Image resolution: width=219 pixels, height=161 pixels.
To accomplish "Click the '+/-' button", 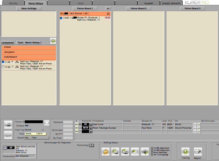I will (x=108, y=8).
